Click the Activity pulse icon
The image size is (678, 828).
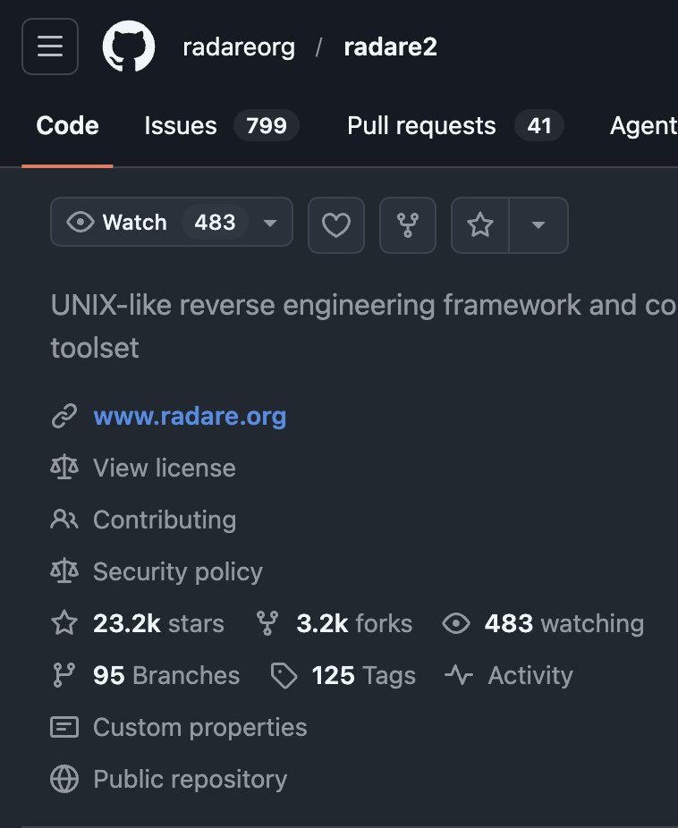click(x=459, y=676)
